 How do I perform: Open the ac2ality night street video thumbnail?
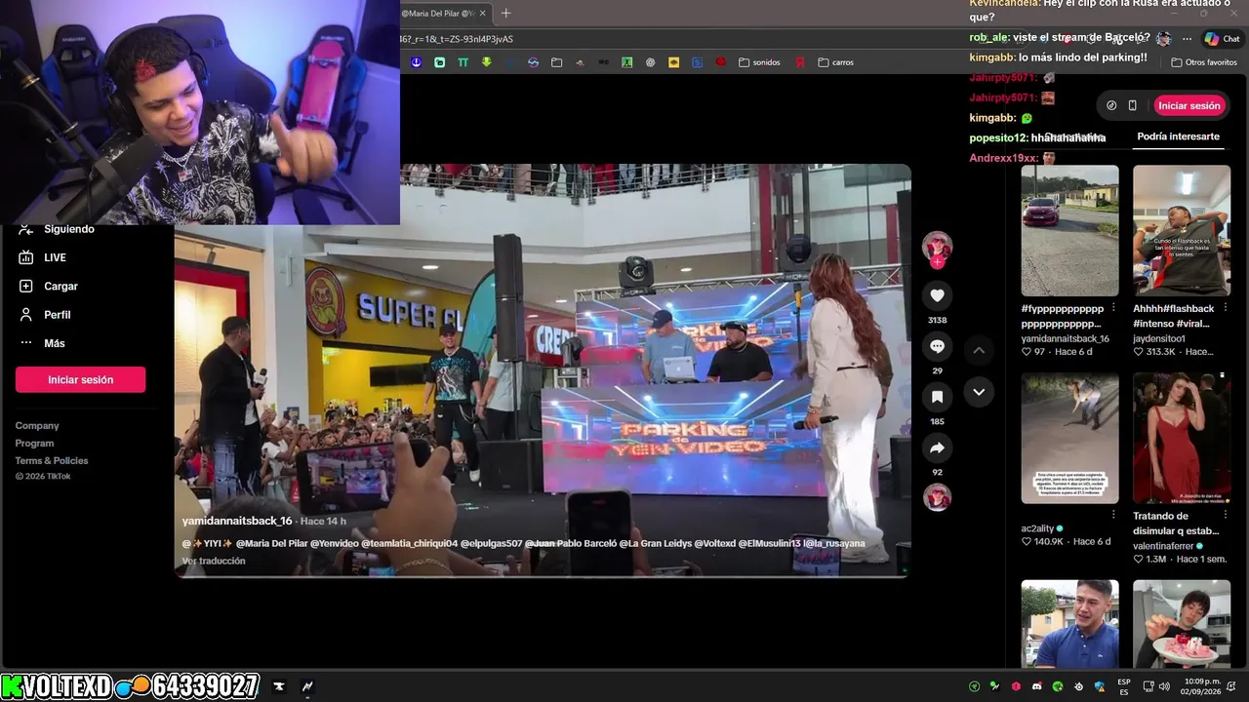pyautogui.click(x=1069, y=438)
